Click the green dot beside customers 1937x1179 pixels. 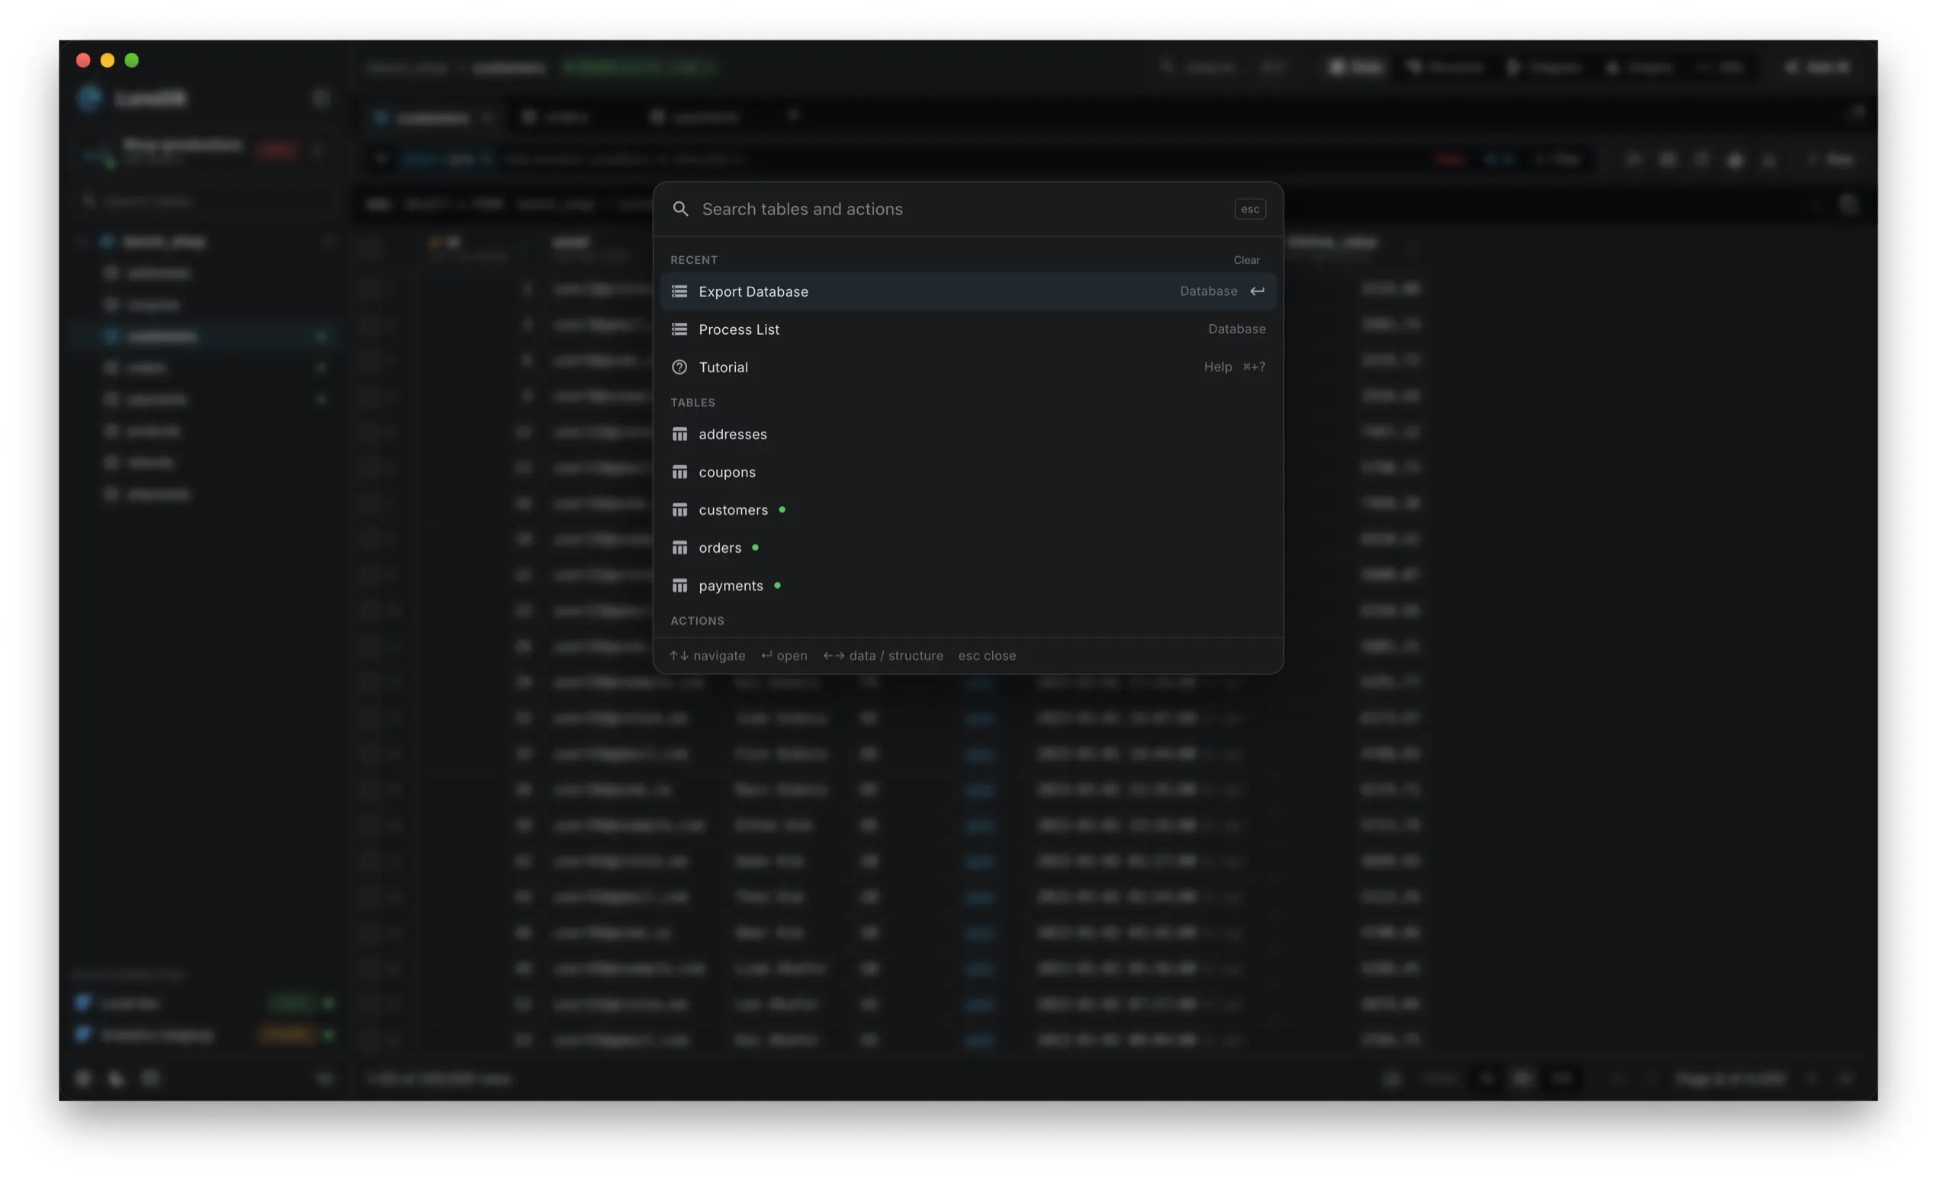click(x=782, y=510)
